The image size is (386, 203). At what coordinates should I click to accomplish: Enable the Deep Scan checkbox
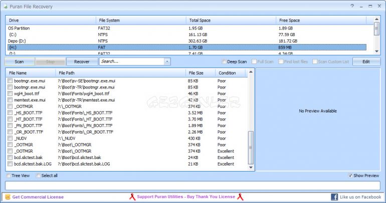(224, 61)
